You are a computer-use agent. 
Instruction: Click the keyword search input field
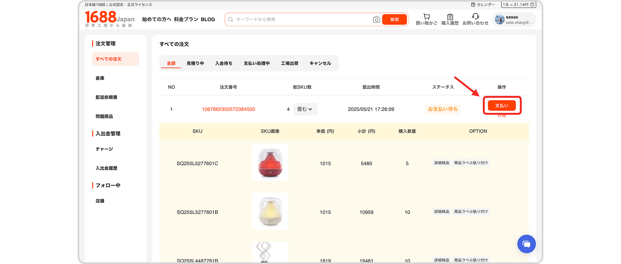300,20
